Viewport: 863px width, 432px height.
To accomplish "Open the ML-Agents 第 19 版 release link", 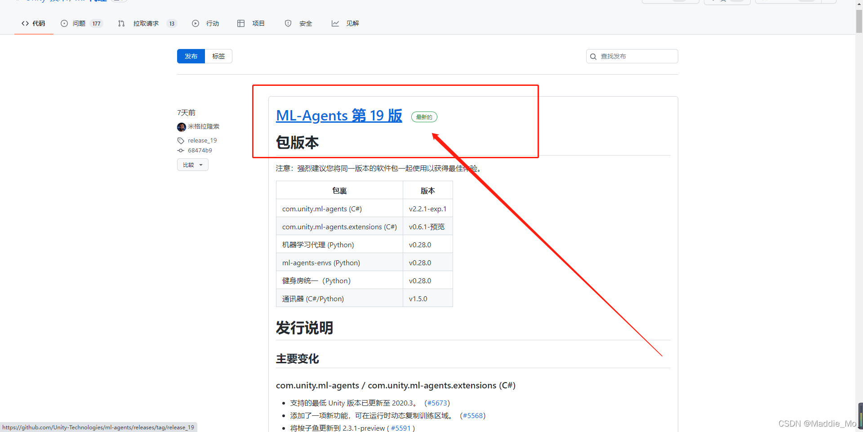I will point(339,116).
